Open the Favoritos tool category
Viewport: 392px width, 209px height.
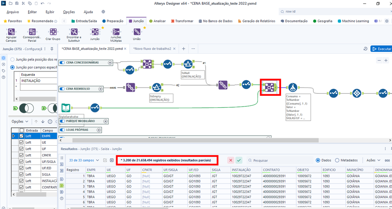tap(13, 21)
